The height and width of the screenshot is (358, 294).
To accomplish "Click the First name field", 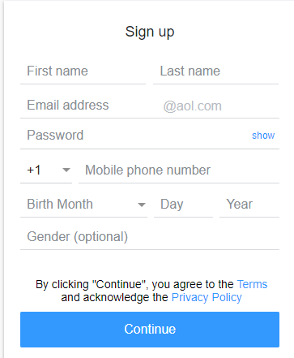I will (x=83, y=71).
